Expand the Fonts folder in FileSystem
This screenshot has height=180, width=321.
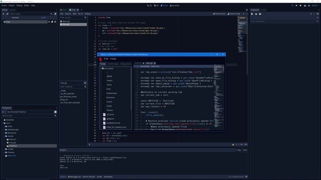[x=5, y=126]
